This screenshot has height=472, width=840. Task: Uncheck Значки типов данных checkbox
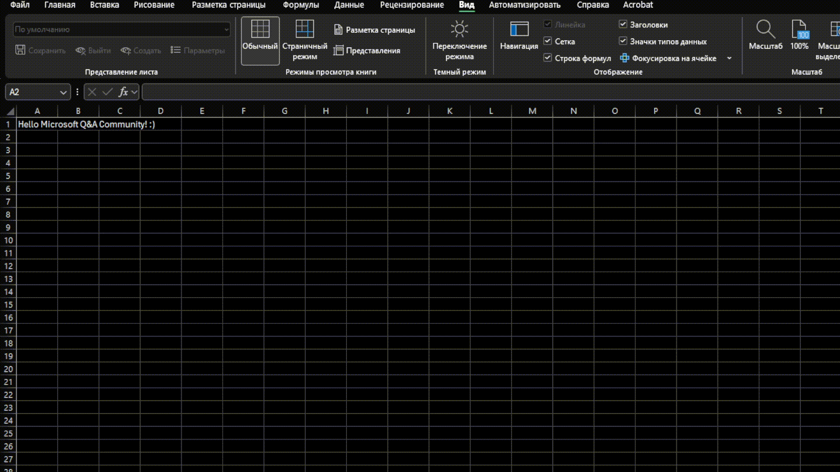(623, 41)
